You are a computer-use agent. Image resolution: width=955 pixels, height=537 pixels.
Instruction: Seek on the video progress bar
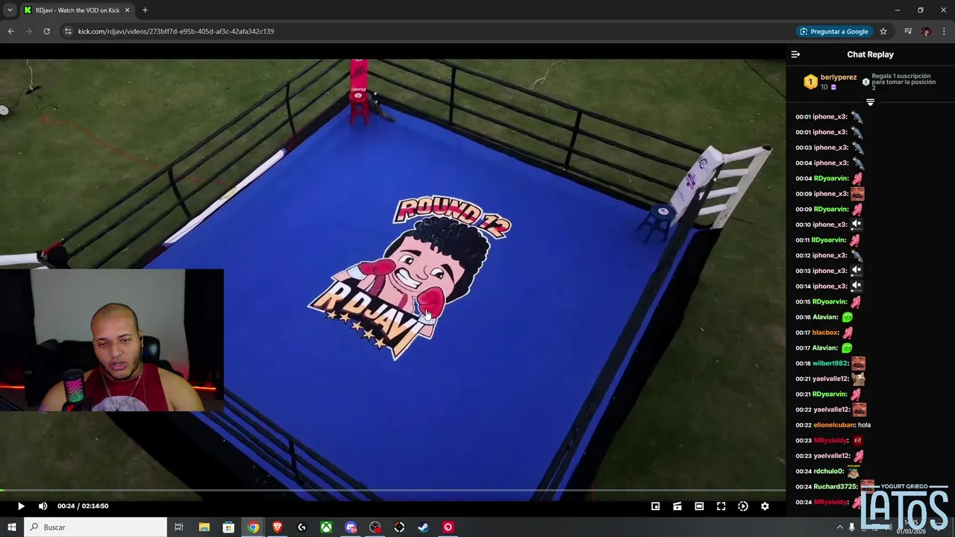coord(392,491)
